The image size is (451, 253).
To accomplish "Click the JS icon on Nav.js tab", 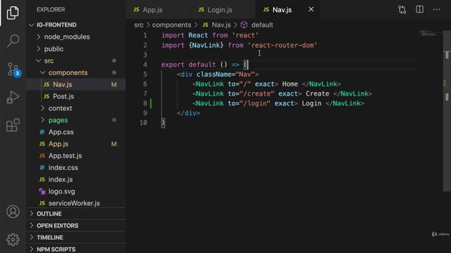I will coord(266,9).
